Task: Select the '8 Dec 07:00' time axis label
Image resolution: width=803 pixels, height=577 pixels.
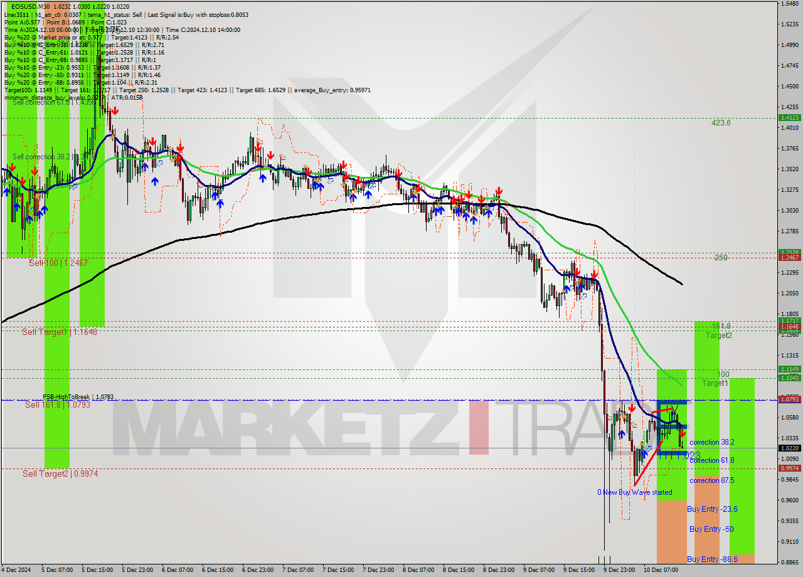Action: (418, 570)
